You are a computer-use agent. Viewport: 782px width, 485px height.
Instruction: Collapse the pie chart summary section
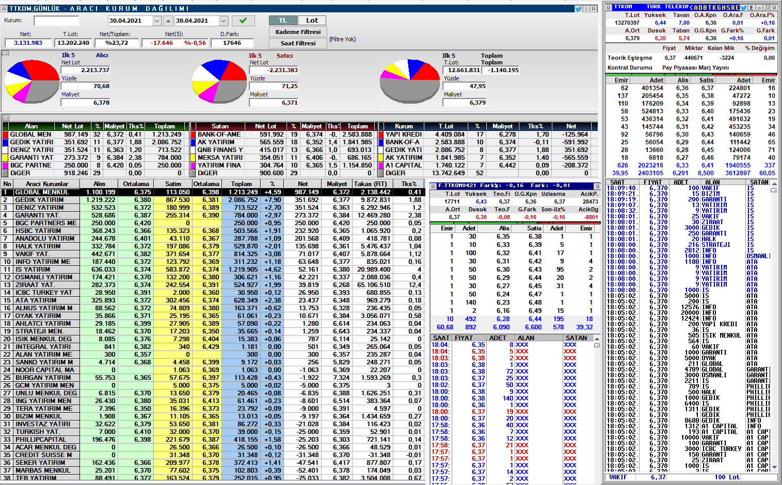click(5, 53)
